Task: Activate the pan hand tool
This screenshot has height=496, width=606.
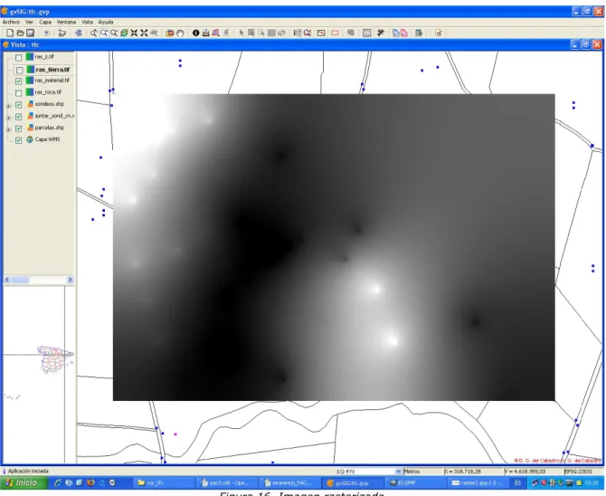Action: point(180,33)
